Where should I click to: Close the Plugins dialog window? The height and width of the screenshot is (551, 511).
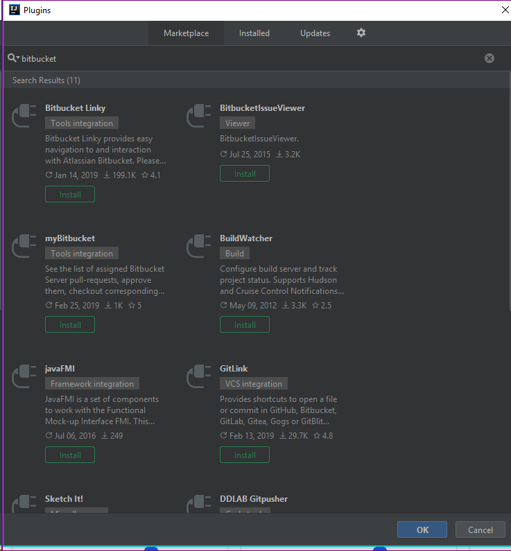505,10
